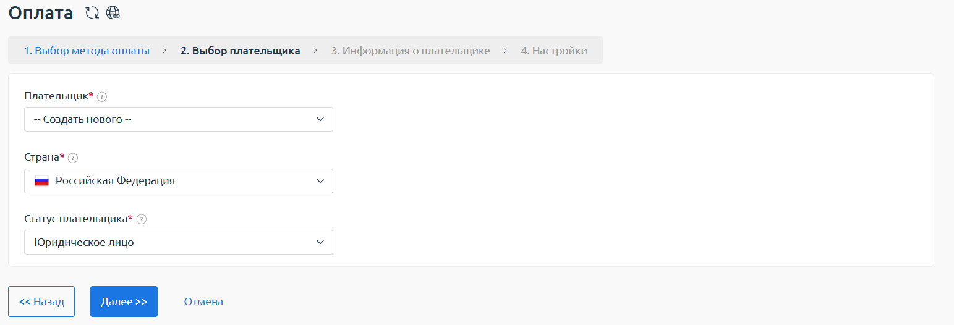Click the Страна field label
Screen dimensions: 954x325
[42, 158]
